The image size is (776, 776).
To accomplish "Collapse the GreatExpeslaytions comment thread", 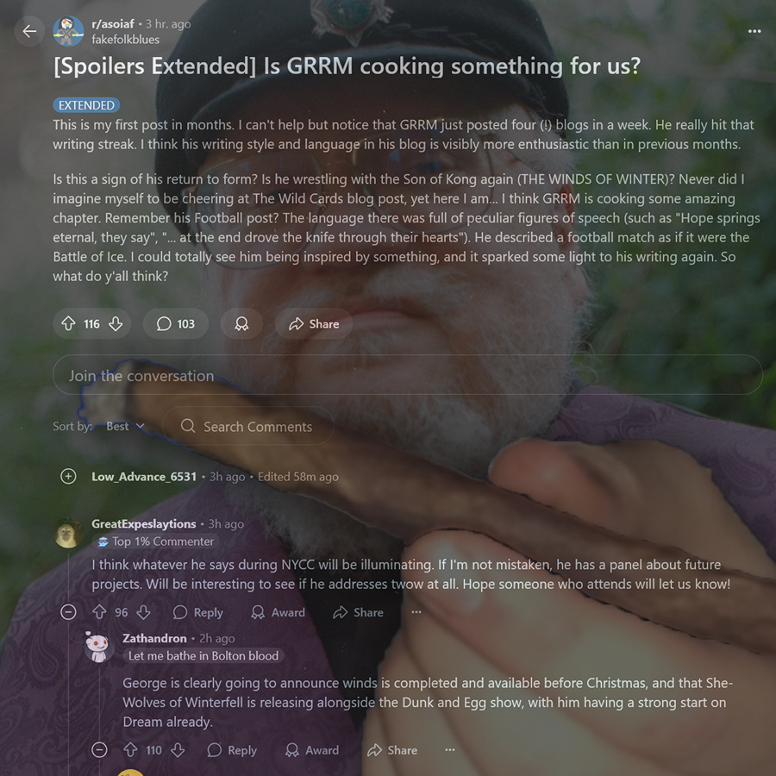I will tap(68, 612).
